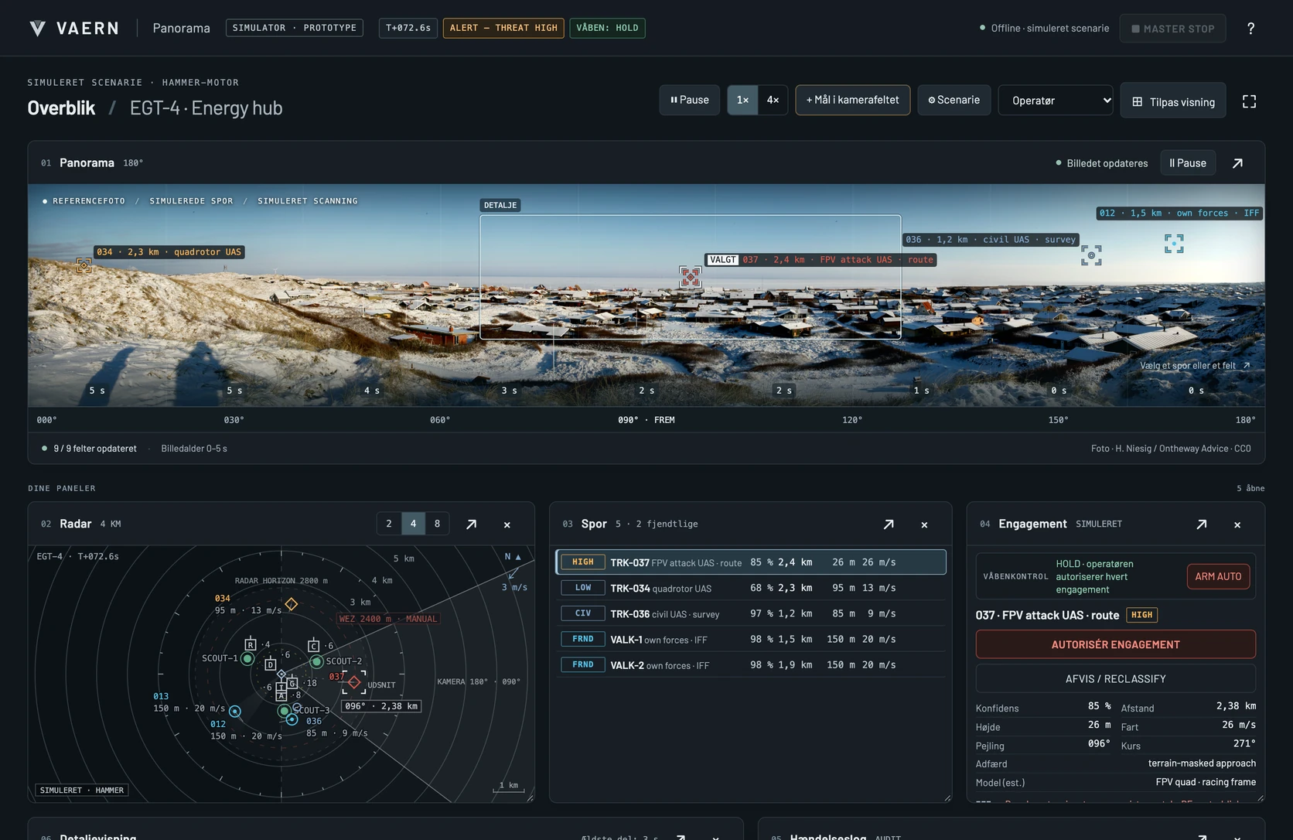The image size is (1293, 840).
Task: Click AUTORISÉR ENGAGEMENT button
Action: point(1115,644)
